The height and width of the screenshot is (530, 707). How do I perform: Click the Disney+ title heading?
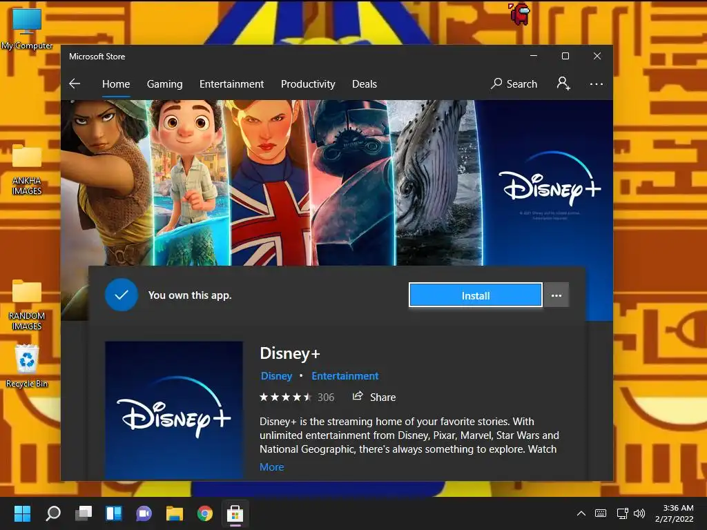coord(290,353)
